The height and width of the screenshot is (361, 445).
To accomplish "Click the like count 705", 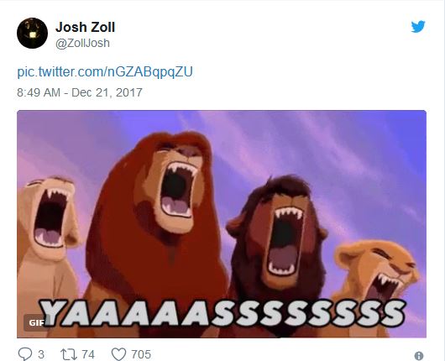I will click(141, 354).
